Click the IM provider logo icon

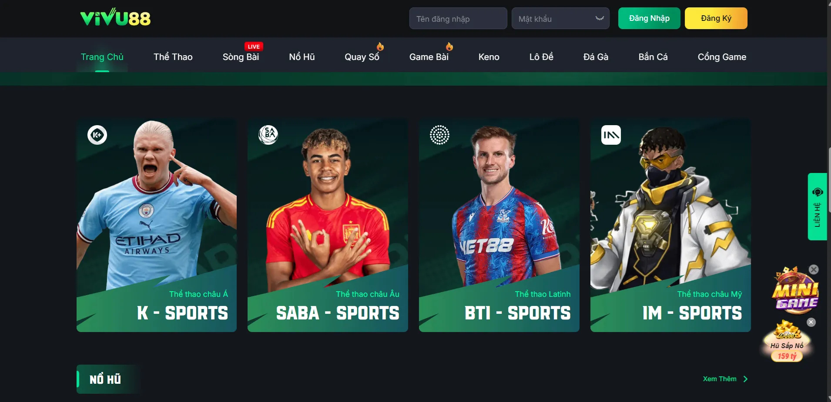click(x=611, y=135)
